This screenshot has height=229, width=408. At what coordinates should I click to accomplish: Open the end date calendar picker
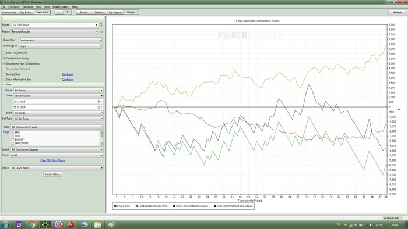pos(100,107)
